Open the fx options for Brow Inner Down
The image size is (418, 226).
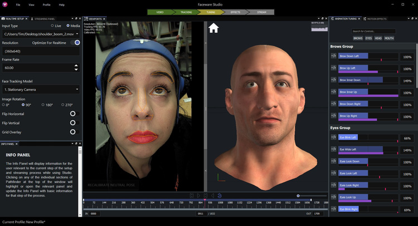(333, 80)
